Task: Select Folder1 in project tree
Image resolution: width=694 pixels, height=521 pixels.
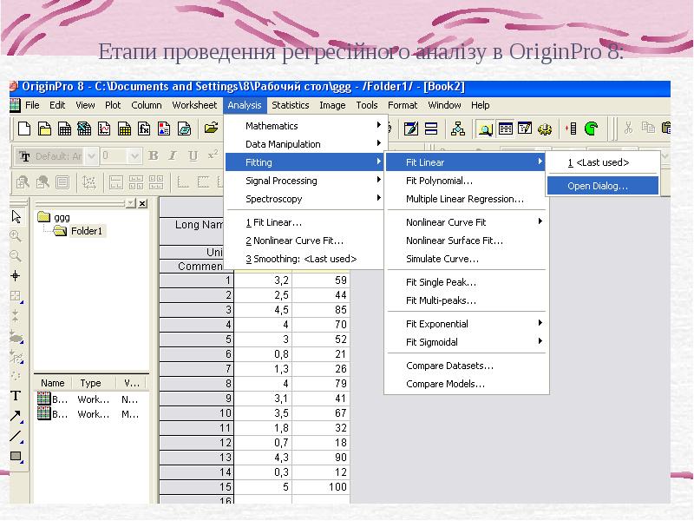Action: (86, 231)
